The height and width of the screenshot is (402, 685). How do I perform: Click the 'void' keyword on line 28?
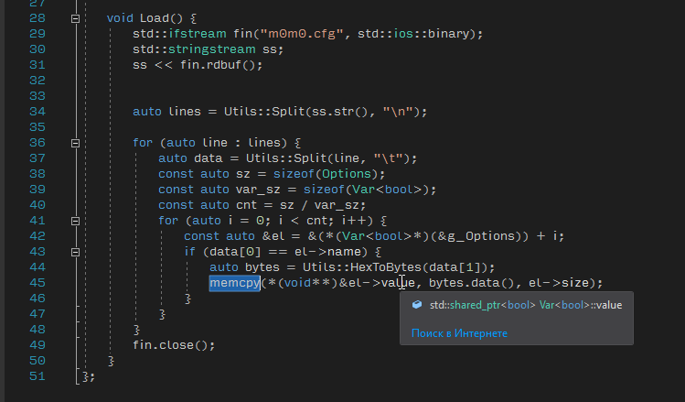[x=120, y=18]
